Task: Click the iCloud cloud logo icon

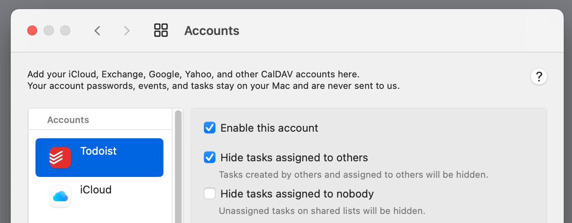Action: (x=60, y=196)
